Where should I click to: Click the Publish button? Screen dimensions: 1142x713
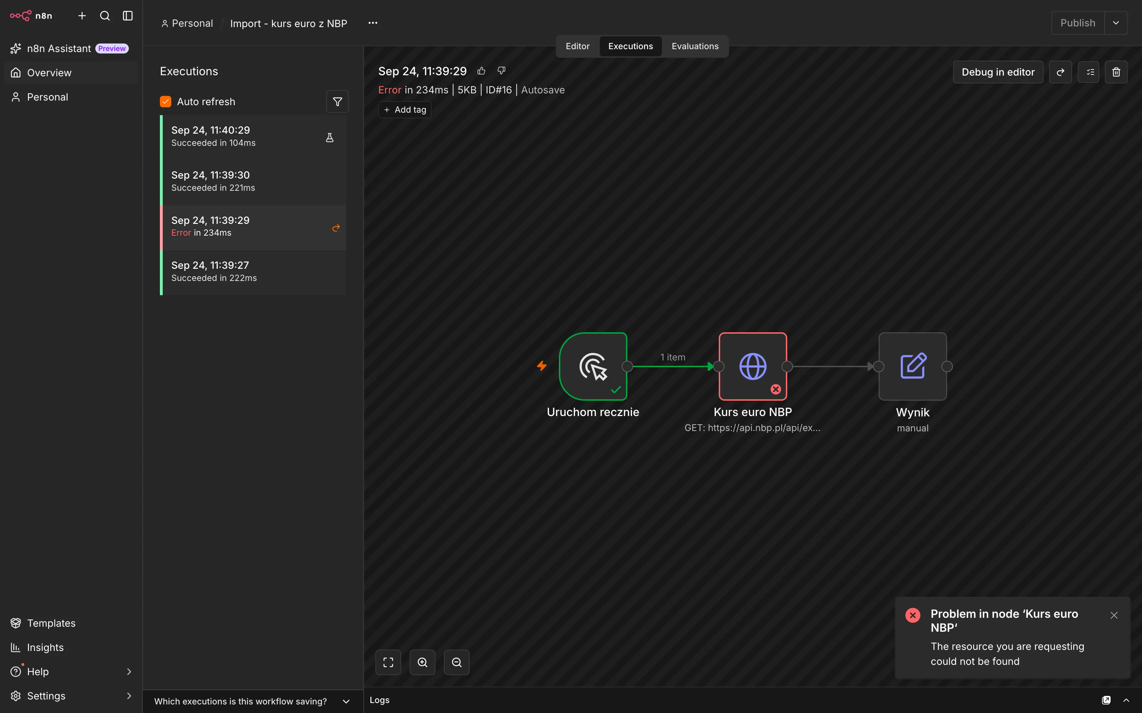pyautogui.click(x=1078, y=23)
